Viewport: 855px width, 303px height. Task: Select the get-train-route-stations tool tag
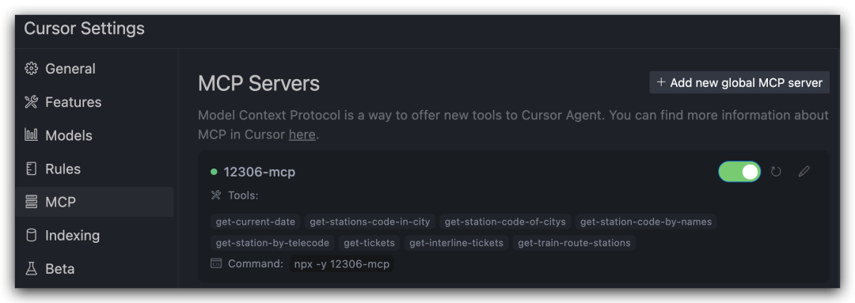[574, 243]
